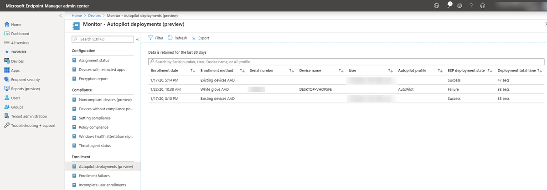
Task: Export the deployments data
Action: 201,38
